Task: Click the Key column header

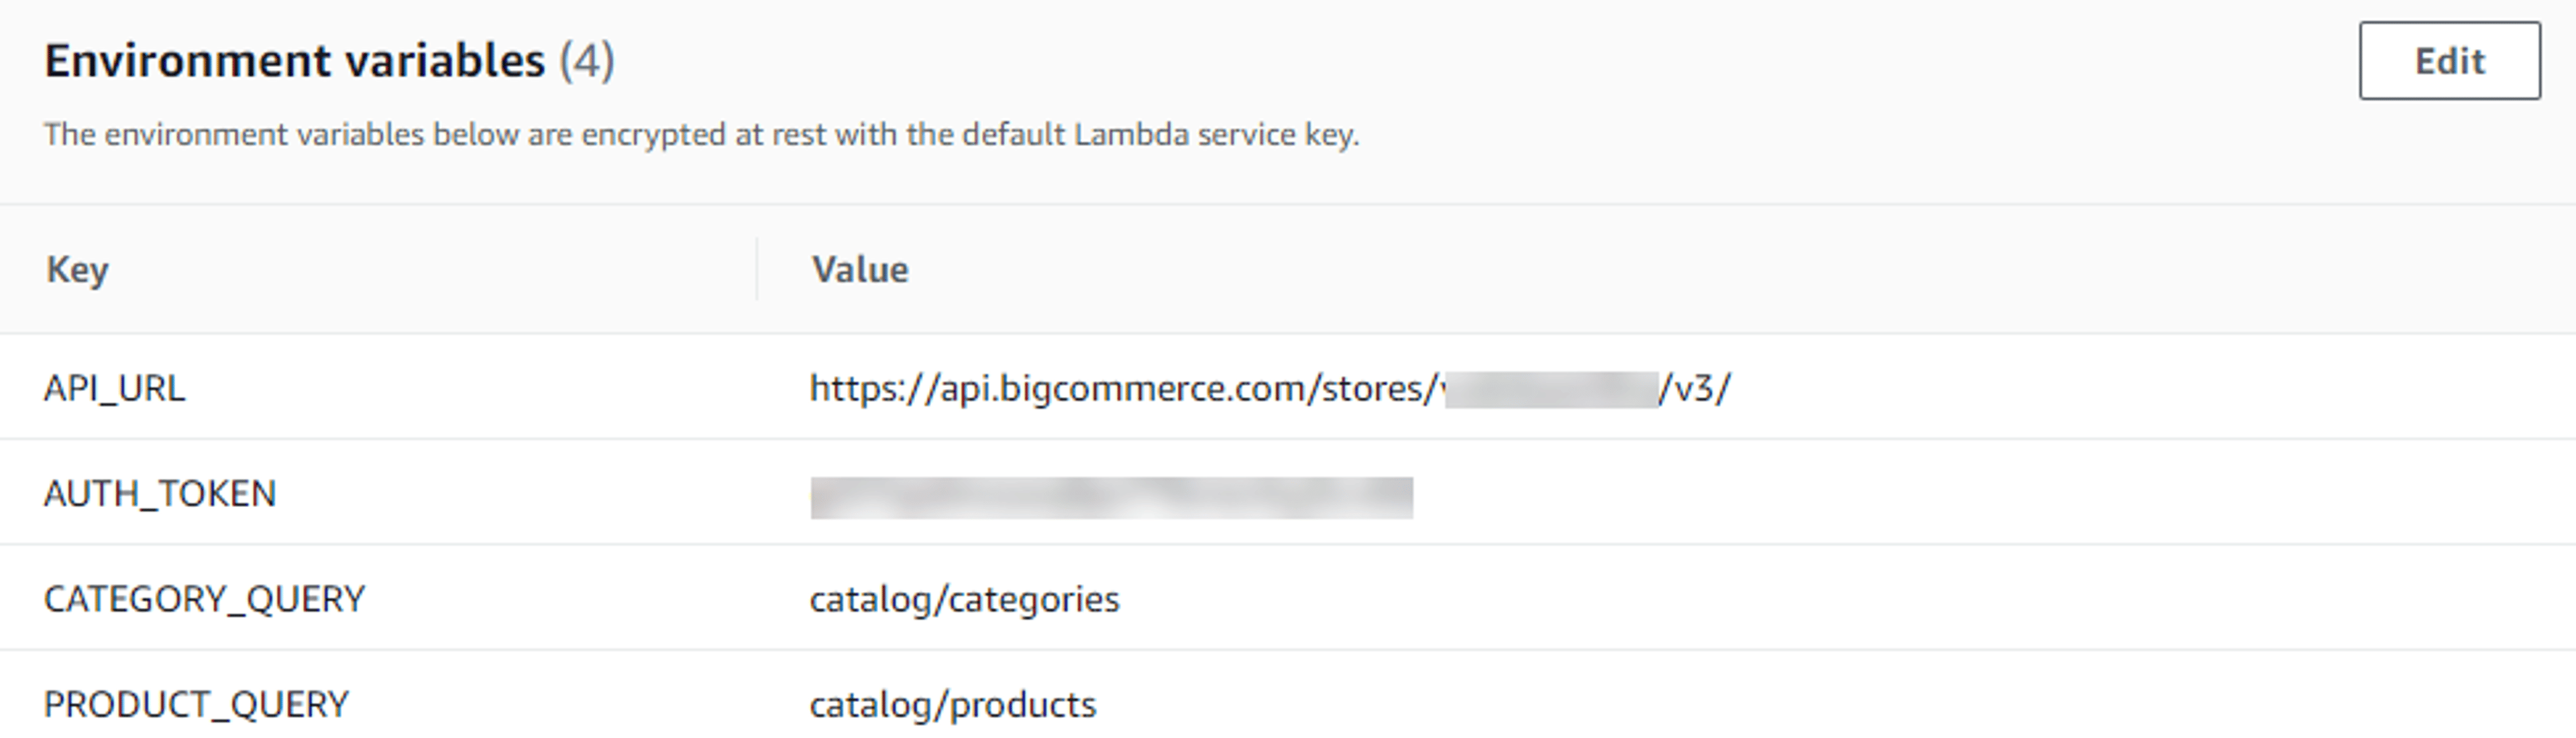Action: tap(77, 270)
